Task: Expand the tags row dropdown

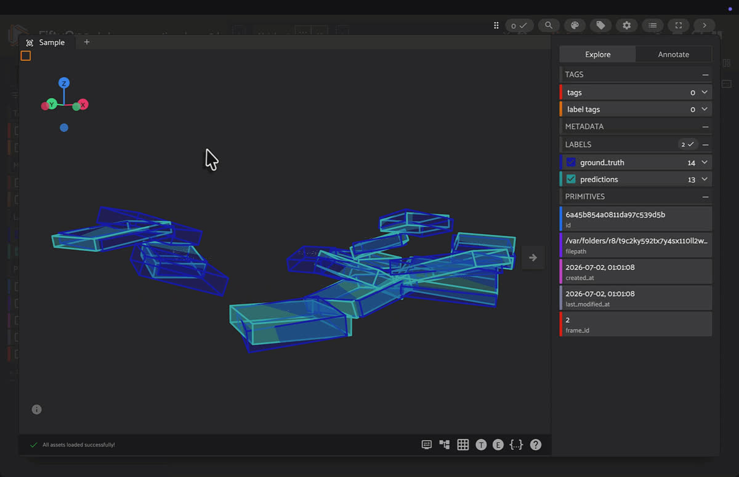Action: pyautogui.click(x=705, y=92)
